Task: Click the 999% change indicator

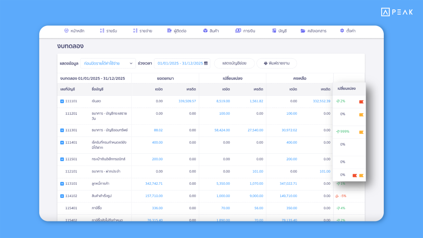Action: tap(342, 131)
